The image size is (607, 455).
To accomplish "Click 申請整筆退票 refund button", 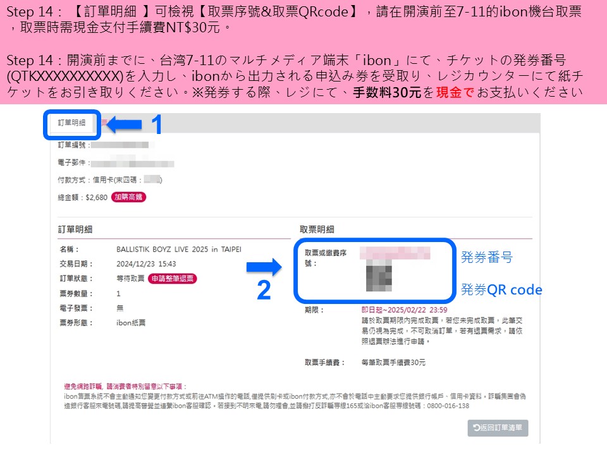I will (x=172, y=279).
